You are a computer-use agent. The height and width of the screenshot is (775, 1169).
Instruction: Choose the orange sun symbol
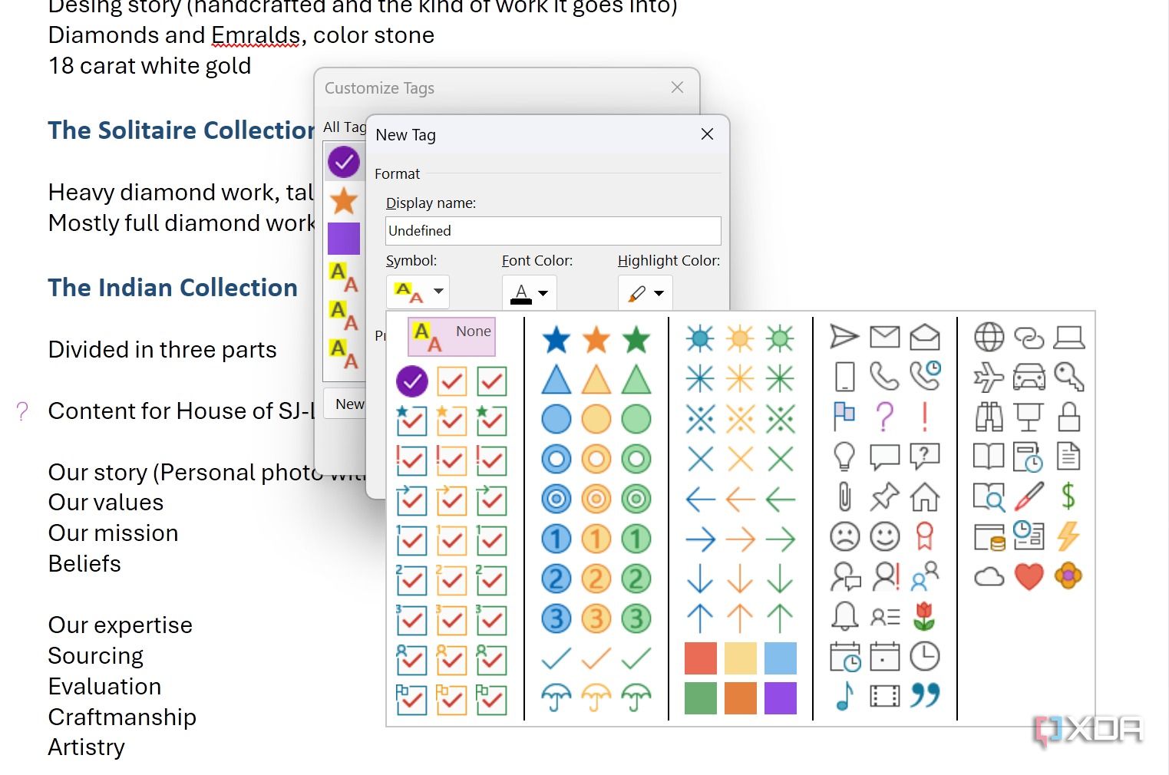(741, 338)
